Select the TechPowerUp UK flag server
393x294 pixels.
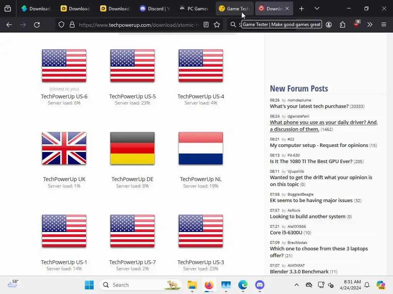[64, 148]
